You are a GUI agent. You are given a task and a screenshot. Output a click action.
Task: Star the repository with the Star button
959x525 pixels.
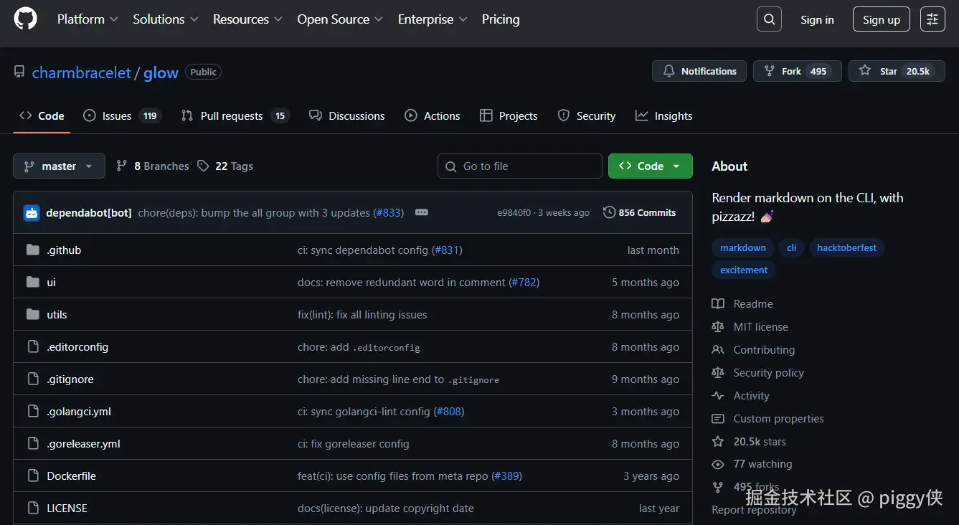[897, 71]
